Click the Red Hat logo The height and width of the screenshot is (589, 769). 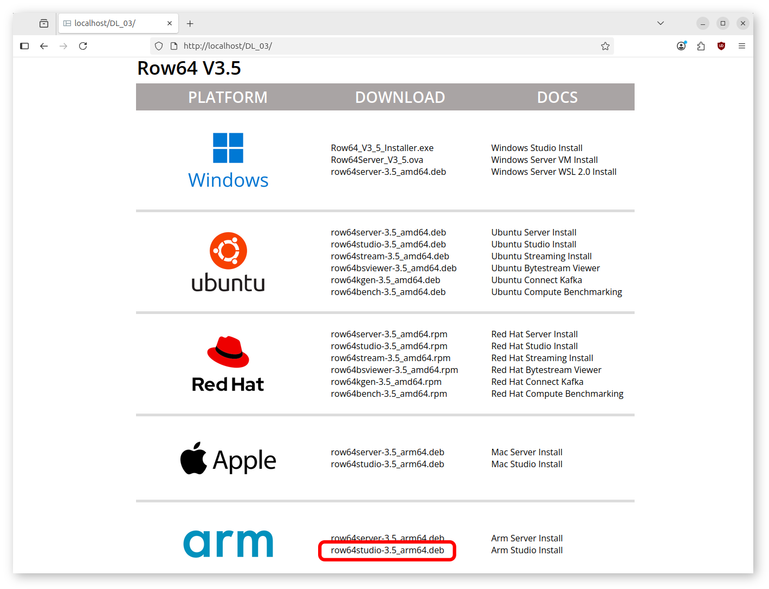[228, 364]
